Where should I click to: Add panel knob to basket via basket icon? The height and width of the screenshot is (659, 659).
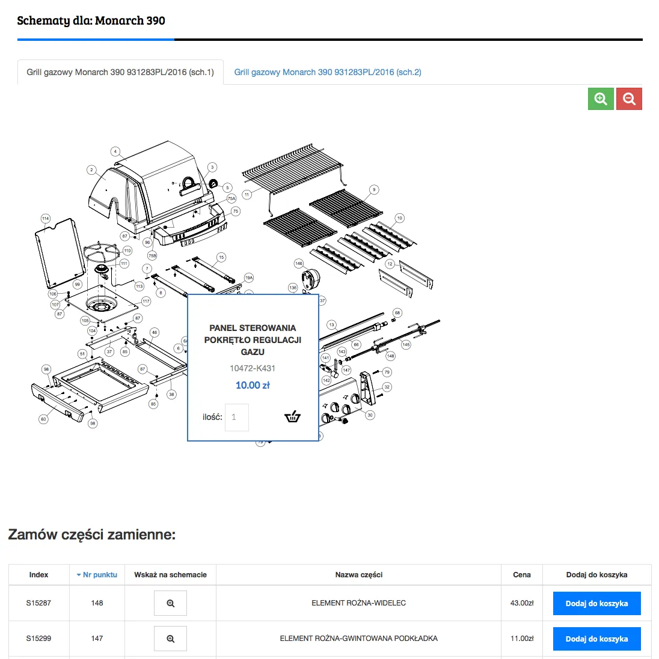[292, 416]
